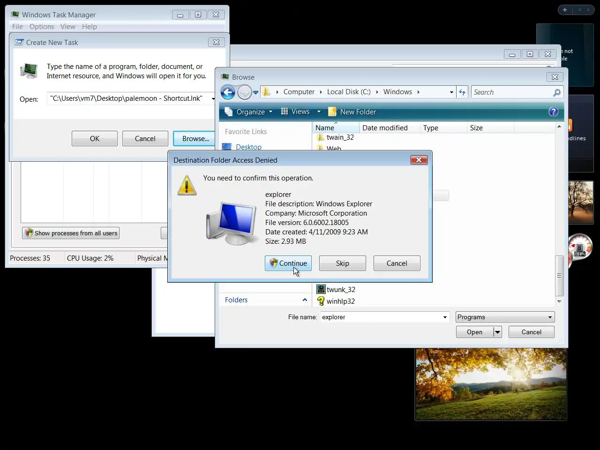Viewport: 600px width, 450px height.
Task: Click the twunk_32 application icon
Action: coord(321,290)
